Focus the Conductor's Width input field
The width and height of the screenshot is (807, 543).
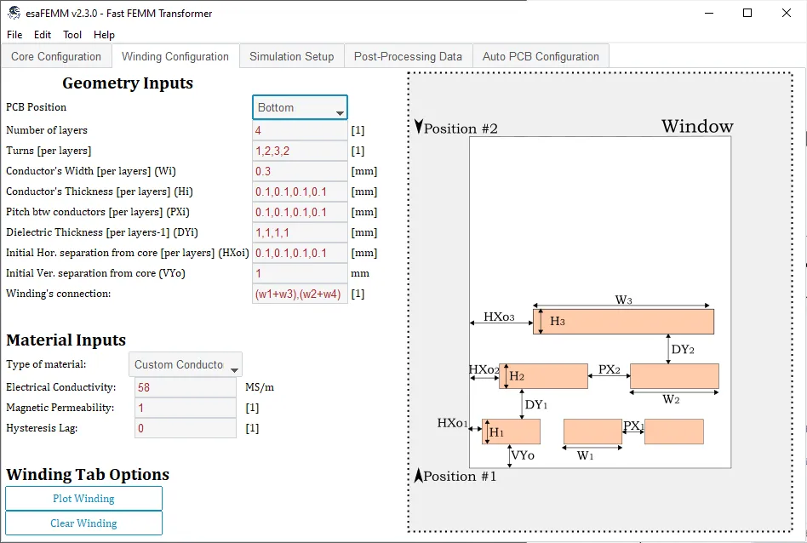tap(300, 171)
